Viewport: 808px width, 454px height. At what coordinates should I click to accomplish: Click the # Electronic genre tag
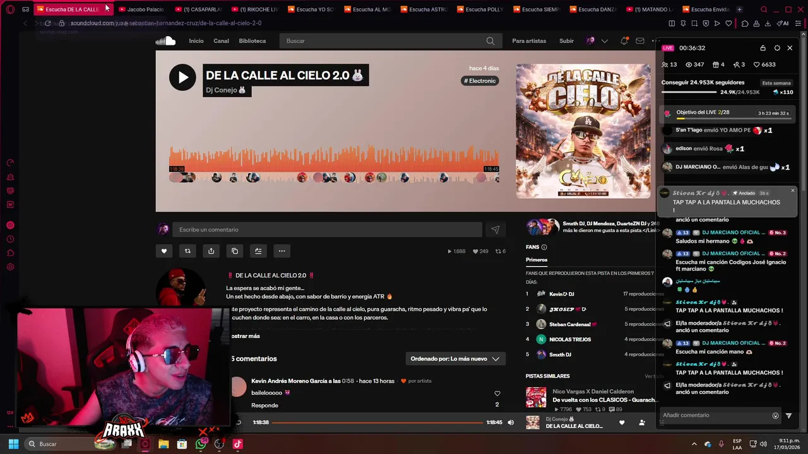click(480, 81)
